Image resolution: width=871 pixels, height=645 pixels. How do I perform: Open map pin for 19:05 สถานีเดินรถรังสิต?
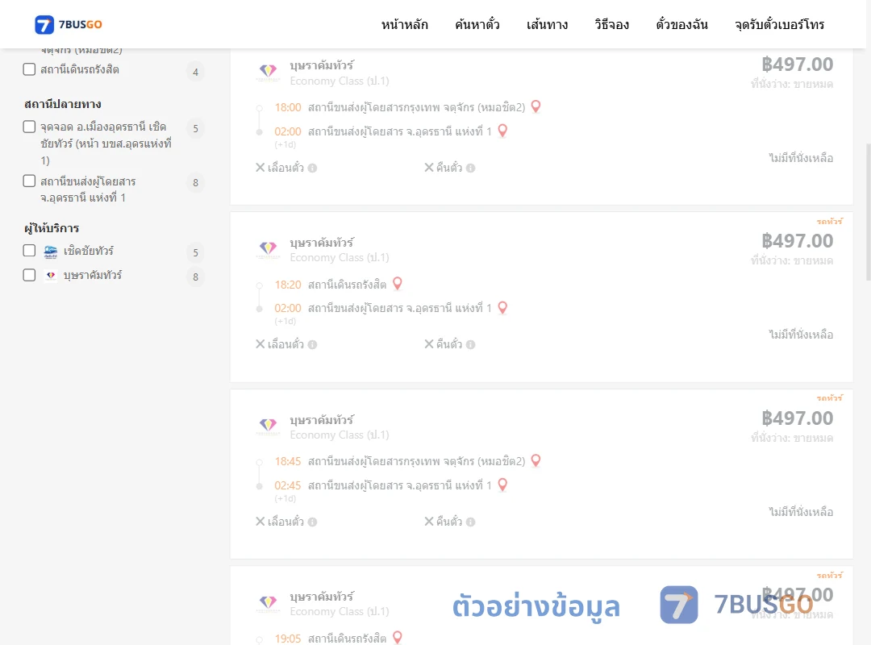coord(397,637)
